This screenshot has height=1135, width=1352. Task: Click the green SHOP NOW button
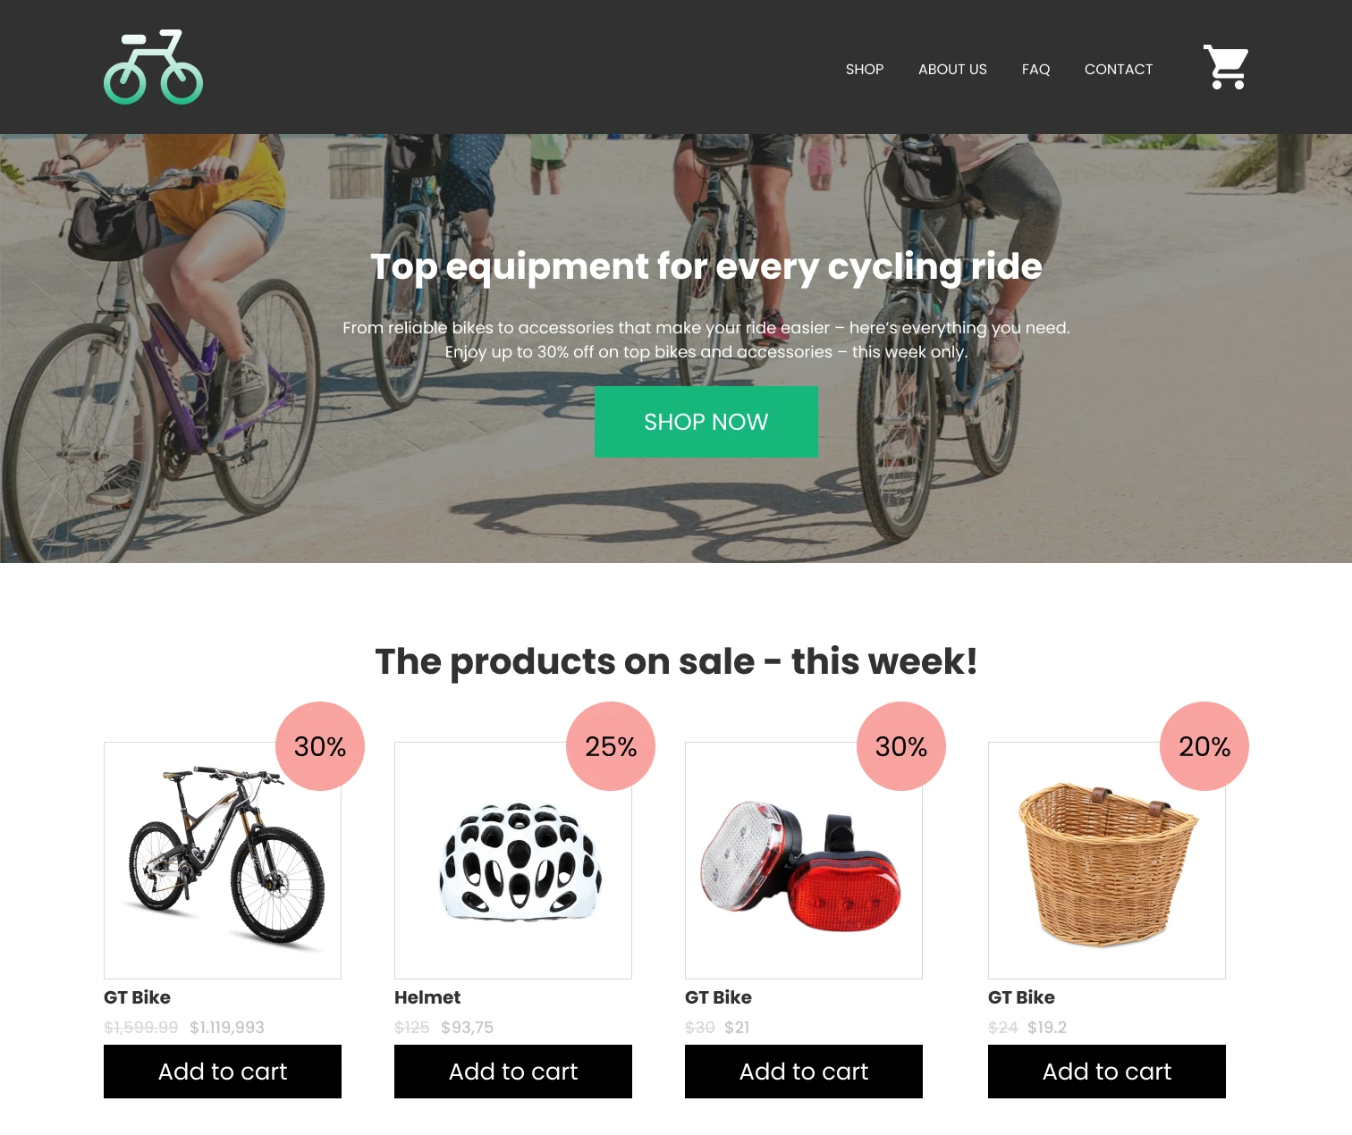[x=706, y=422]
